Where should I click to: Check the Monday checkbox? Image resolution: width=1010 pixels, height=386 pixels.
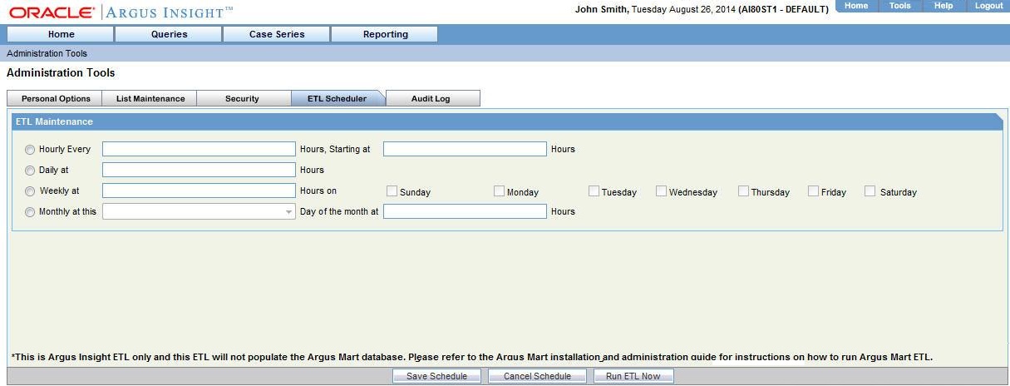(x=499, y=191)
